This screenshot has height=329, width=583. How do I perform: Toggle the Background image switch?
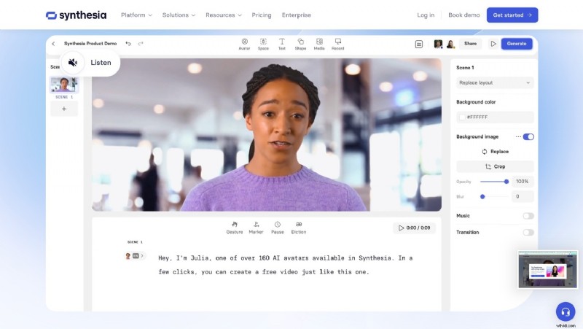pos(528,136)
